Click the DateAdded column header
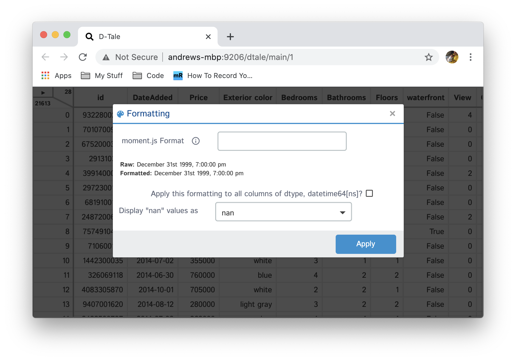 click(x=153, y=98)
